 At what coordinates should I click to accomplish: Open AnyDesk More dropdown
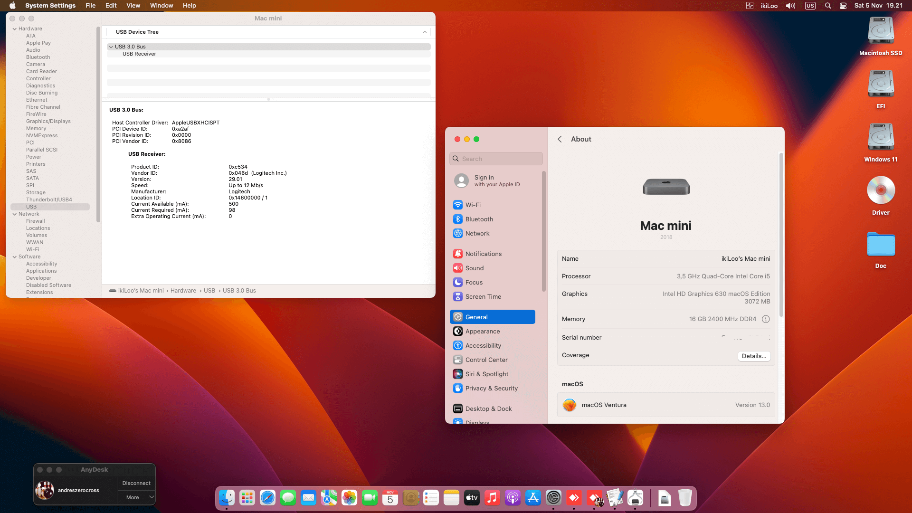click(x=136, y=497)
